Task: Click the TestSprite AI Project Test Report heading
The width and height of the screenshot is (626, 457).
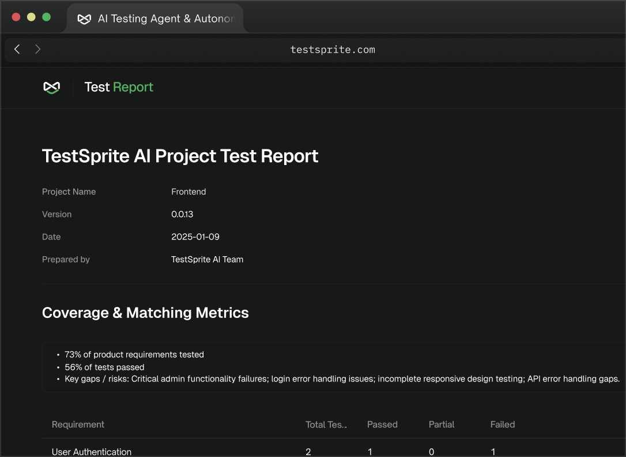Action: click(180, 156)
